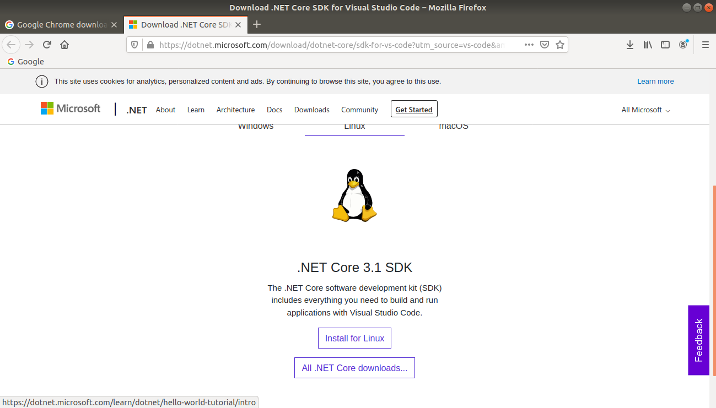Screen dimensions: 716x408
Task: Open page actions three-dot menu
Action: (x=529, y=45)
